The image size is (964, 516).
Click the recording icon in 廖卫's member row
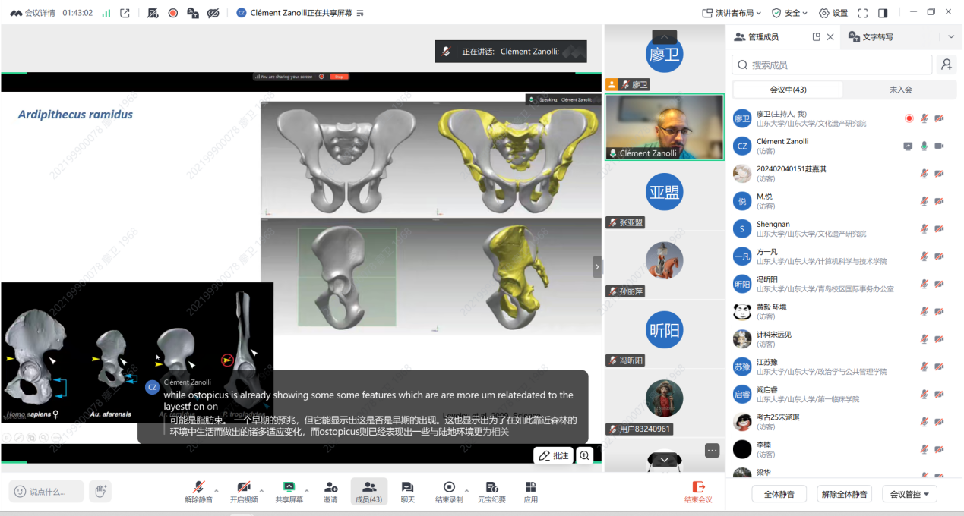(x=909, y=118)
